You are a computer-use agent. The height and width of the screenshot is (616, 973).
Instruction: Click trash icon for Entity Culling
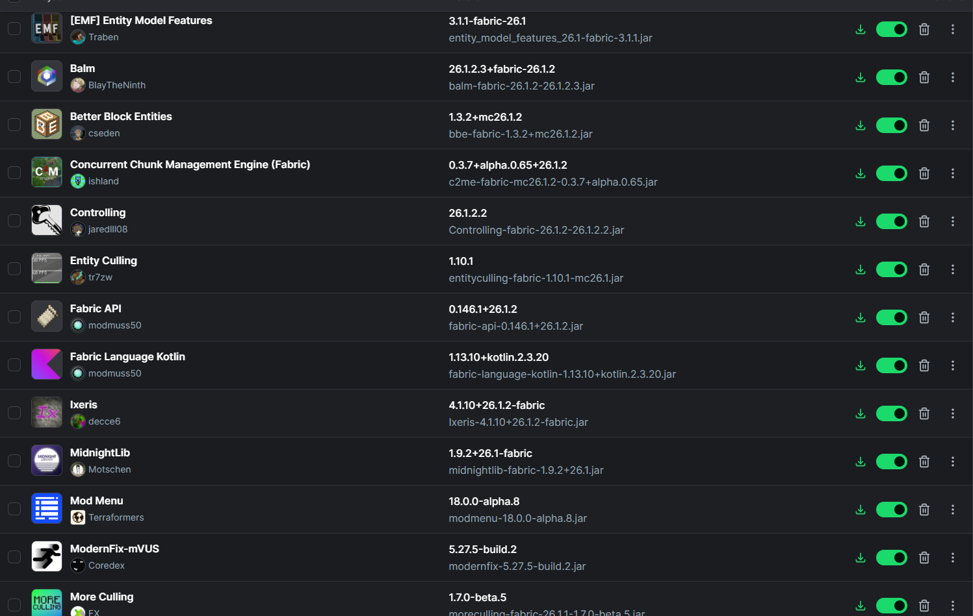tap(924, 269)
